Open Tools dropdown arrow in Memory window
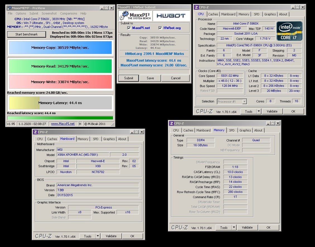This screenshot has width=315, height=247. coord(234,227)
